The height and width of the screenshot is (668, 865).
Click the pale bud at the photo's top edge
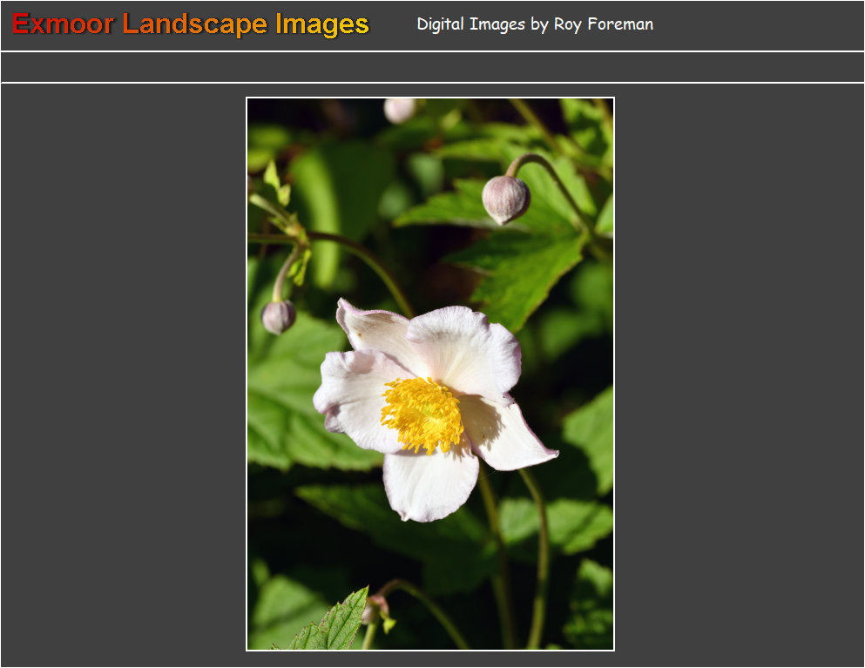tap(400, 110)
